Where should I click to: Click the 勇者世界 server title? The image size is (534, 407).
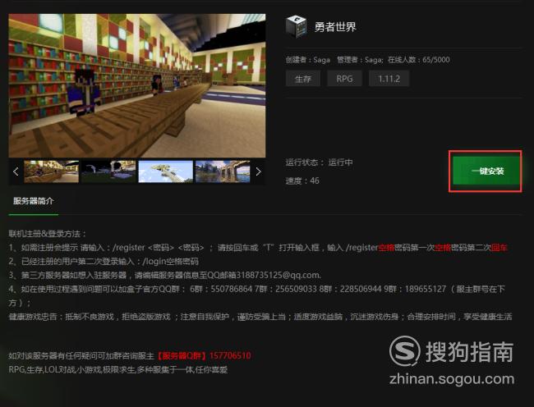point(335,27)
